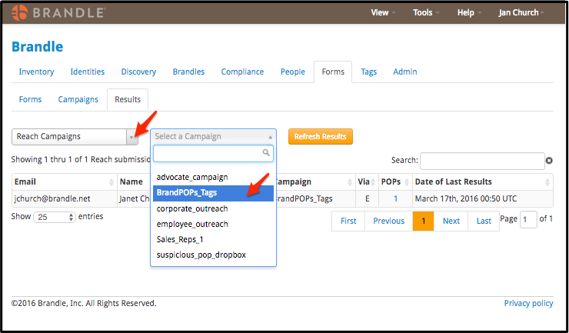
Task: Go to the Campaigns sub-tab
Action: click(x=78, y=99)
